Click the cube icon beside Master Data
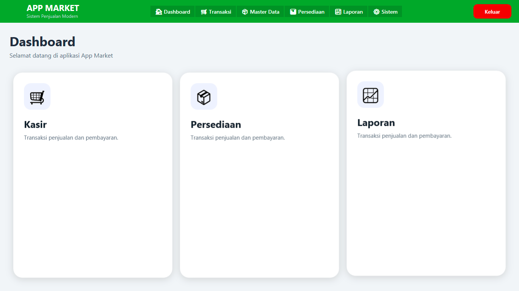Screen dimensions: 519x291 point(245,12)
